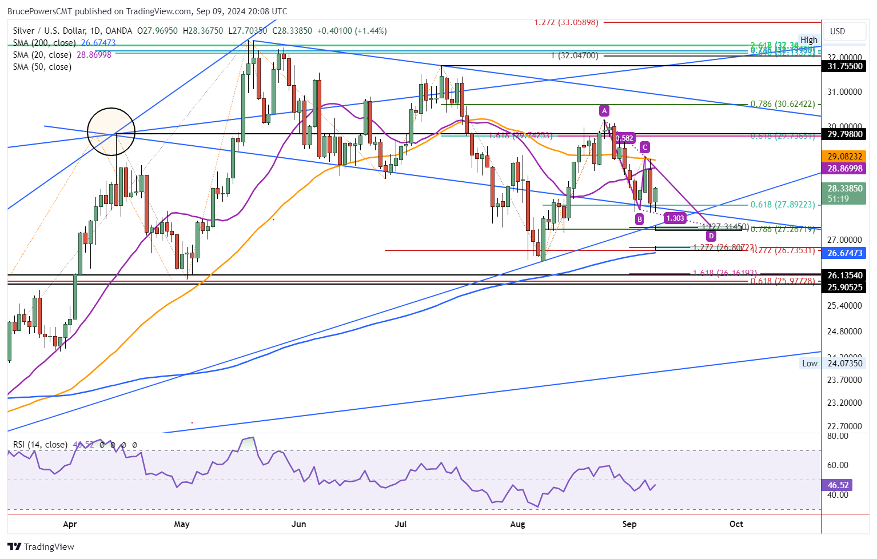Click the 27.00000 price axis tick
The image size is (877, 559).
click(x=844, y=240)
